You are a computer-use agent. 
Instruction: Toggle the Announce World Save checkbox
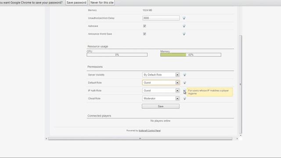click(144, 34)
